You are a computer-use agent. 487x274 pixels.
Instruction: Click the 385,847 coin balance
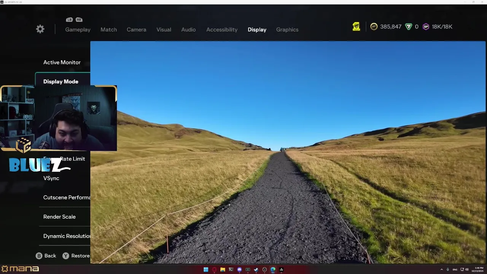pyautogui.click(x=391, y=27)
